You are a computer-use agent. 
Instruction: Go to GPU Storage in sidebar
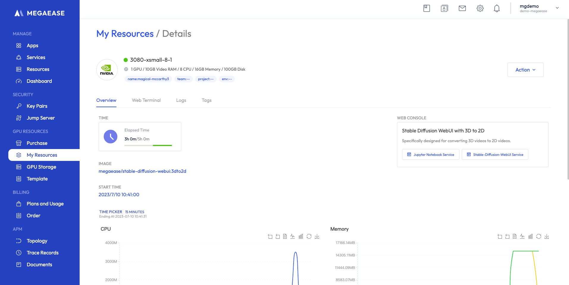click(41, 167)
